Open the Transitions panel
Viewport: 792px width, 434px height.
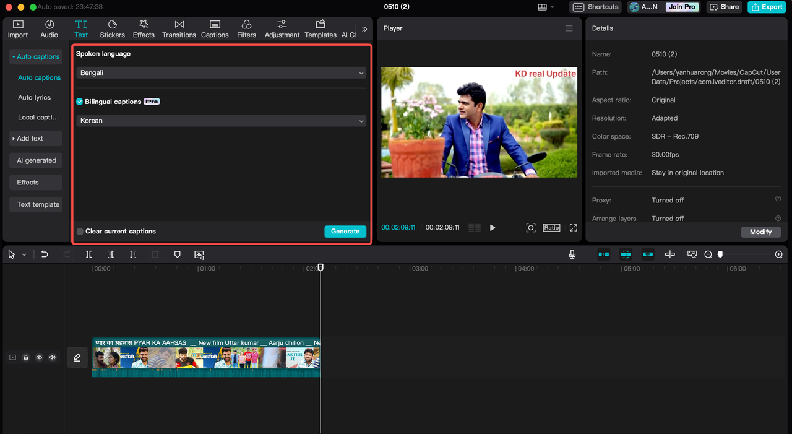click(x=179, y=28)
